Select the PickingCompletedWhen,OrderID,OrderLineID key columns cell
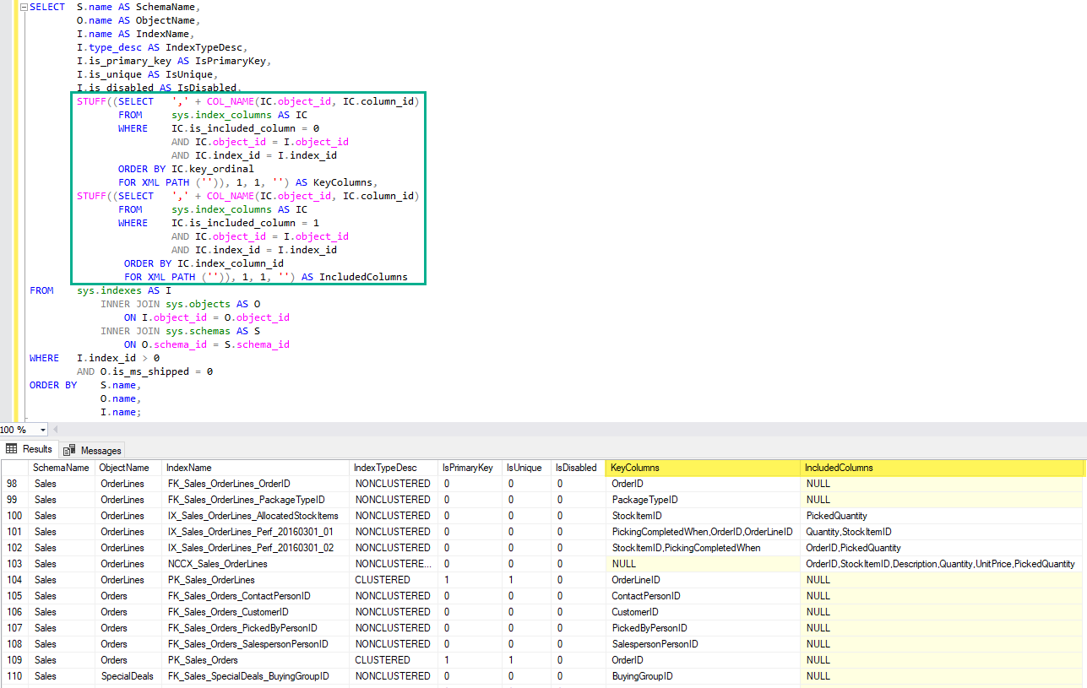 702,532
